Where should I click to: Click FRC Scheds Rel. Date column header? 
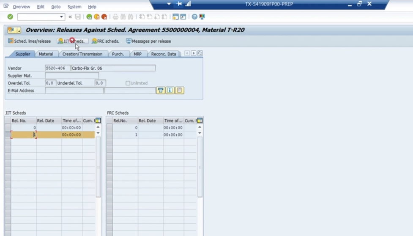pyautogui.click(x=150, y=121)
